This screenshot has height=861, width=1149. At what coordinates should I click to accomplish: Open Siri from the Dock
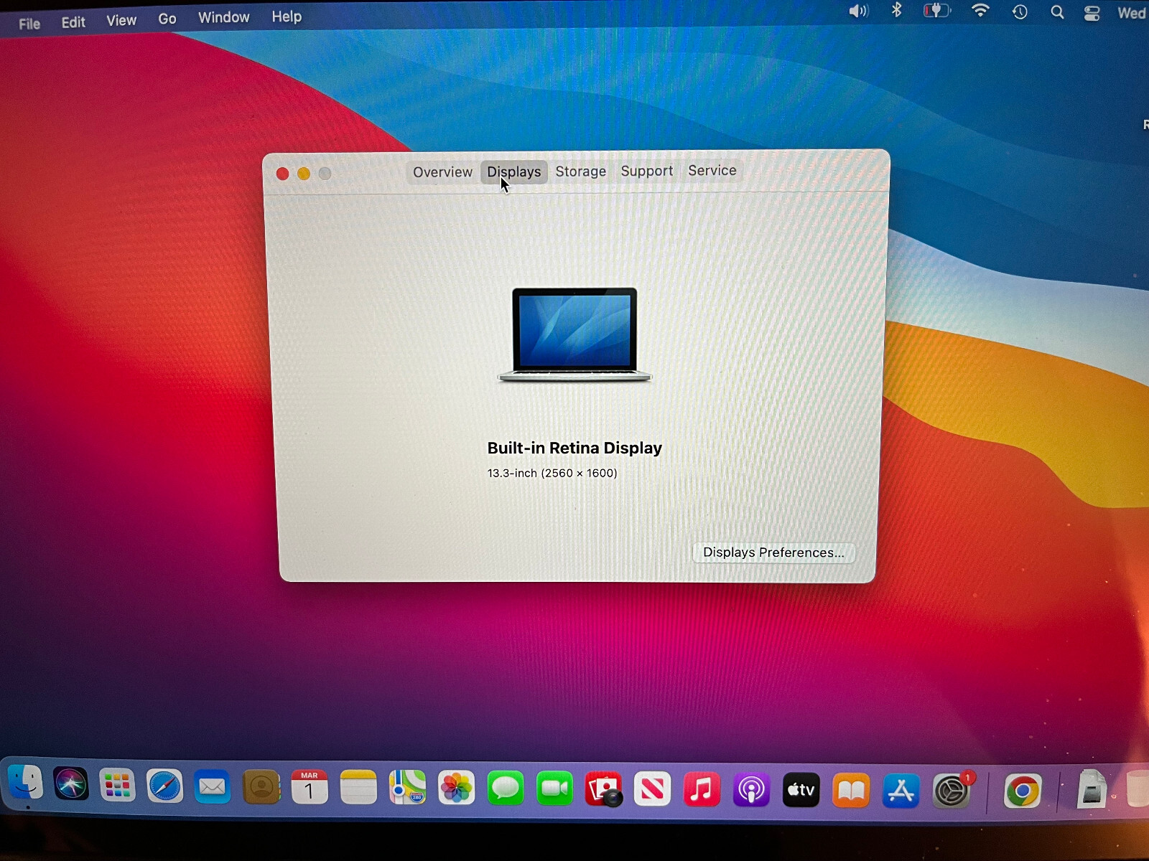coord(70,784)
